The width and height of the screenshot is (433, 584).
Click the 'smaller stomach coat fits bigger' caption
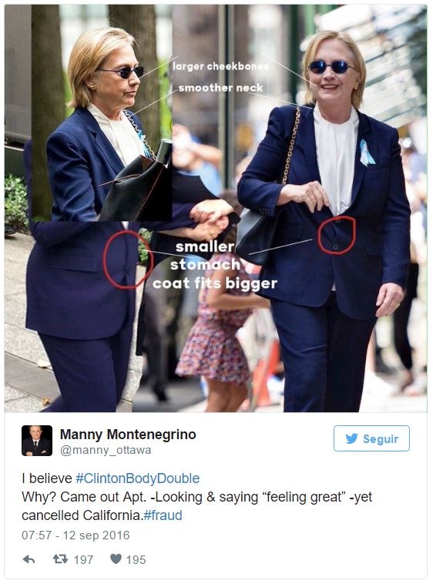tap(215, 265)
